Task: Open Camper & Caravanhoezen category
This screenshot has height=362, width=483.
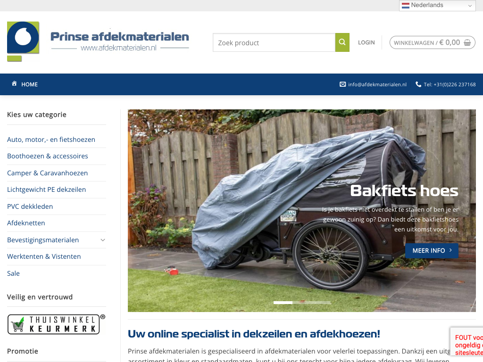Action: tap(48, 173)
